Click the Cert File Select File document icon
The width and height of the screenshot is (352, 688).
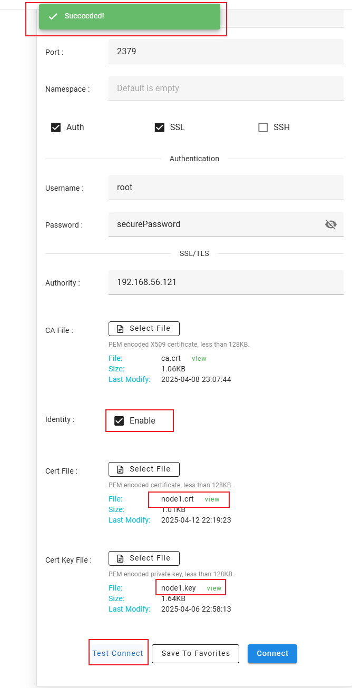click(120, 469)
